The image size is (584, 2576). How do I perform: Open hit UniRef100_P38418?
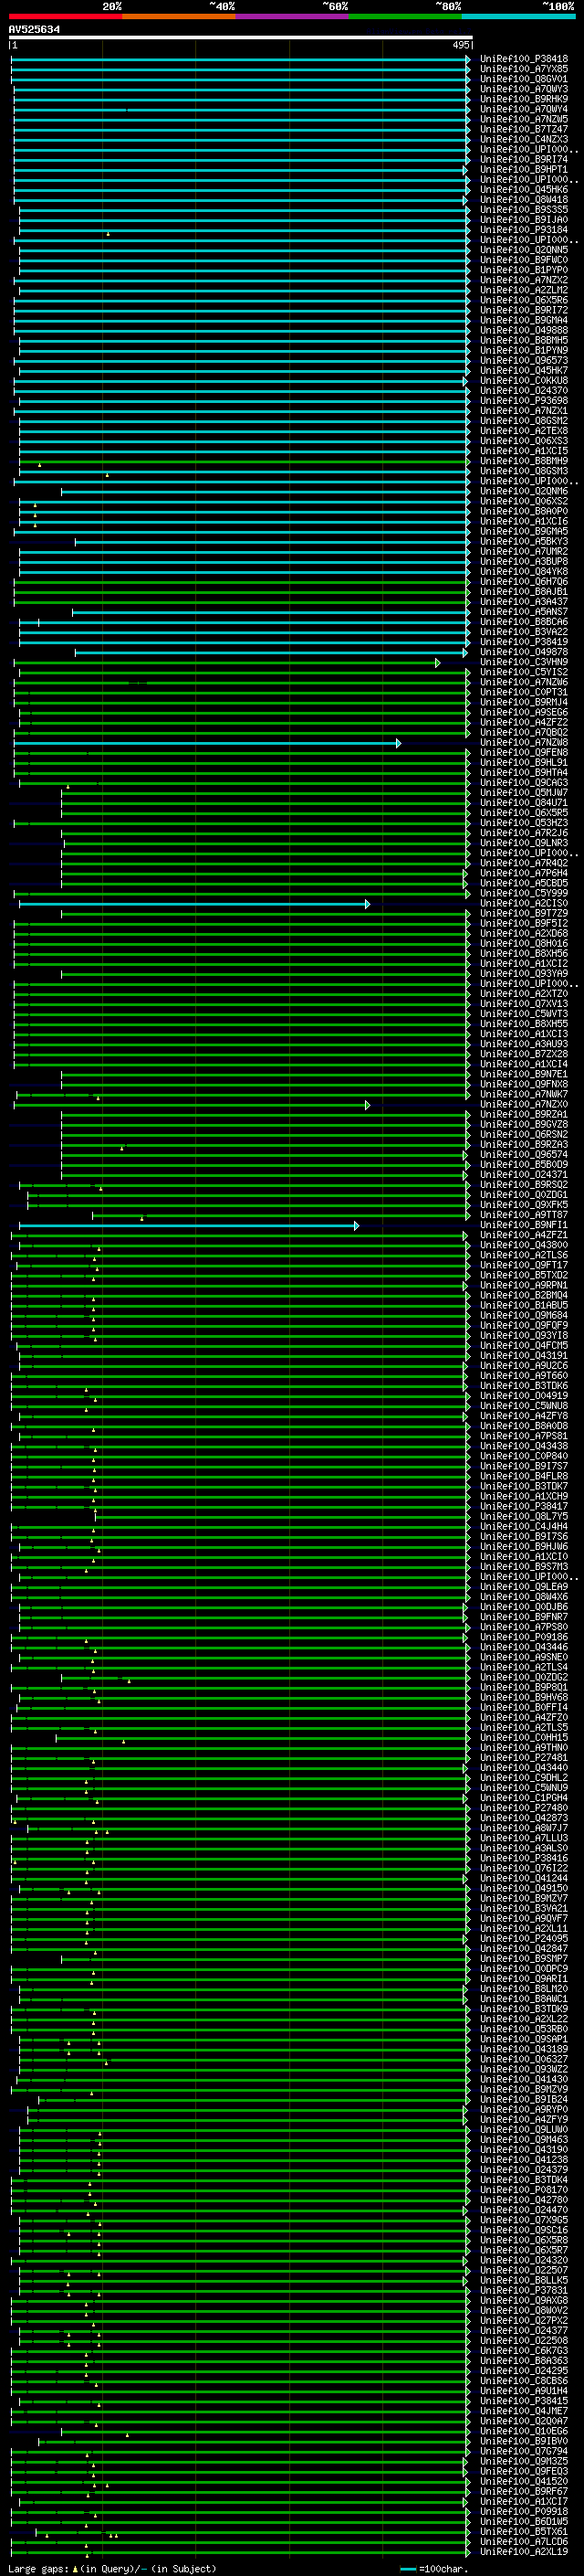tap(524, 59)
